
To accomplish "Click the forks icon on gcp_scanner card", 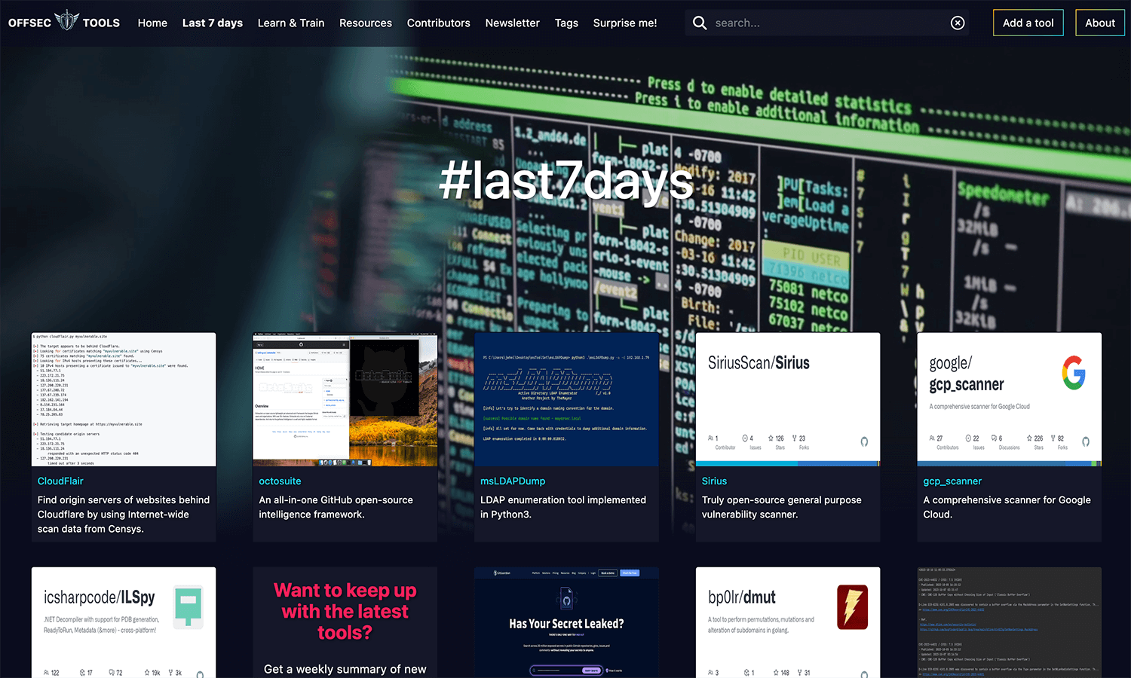I will (1053, 438).
